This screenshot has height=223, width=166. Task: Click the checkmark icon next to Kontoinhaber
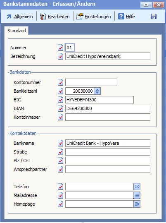(60, 117)
